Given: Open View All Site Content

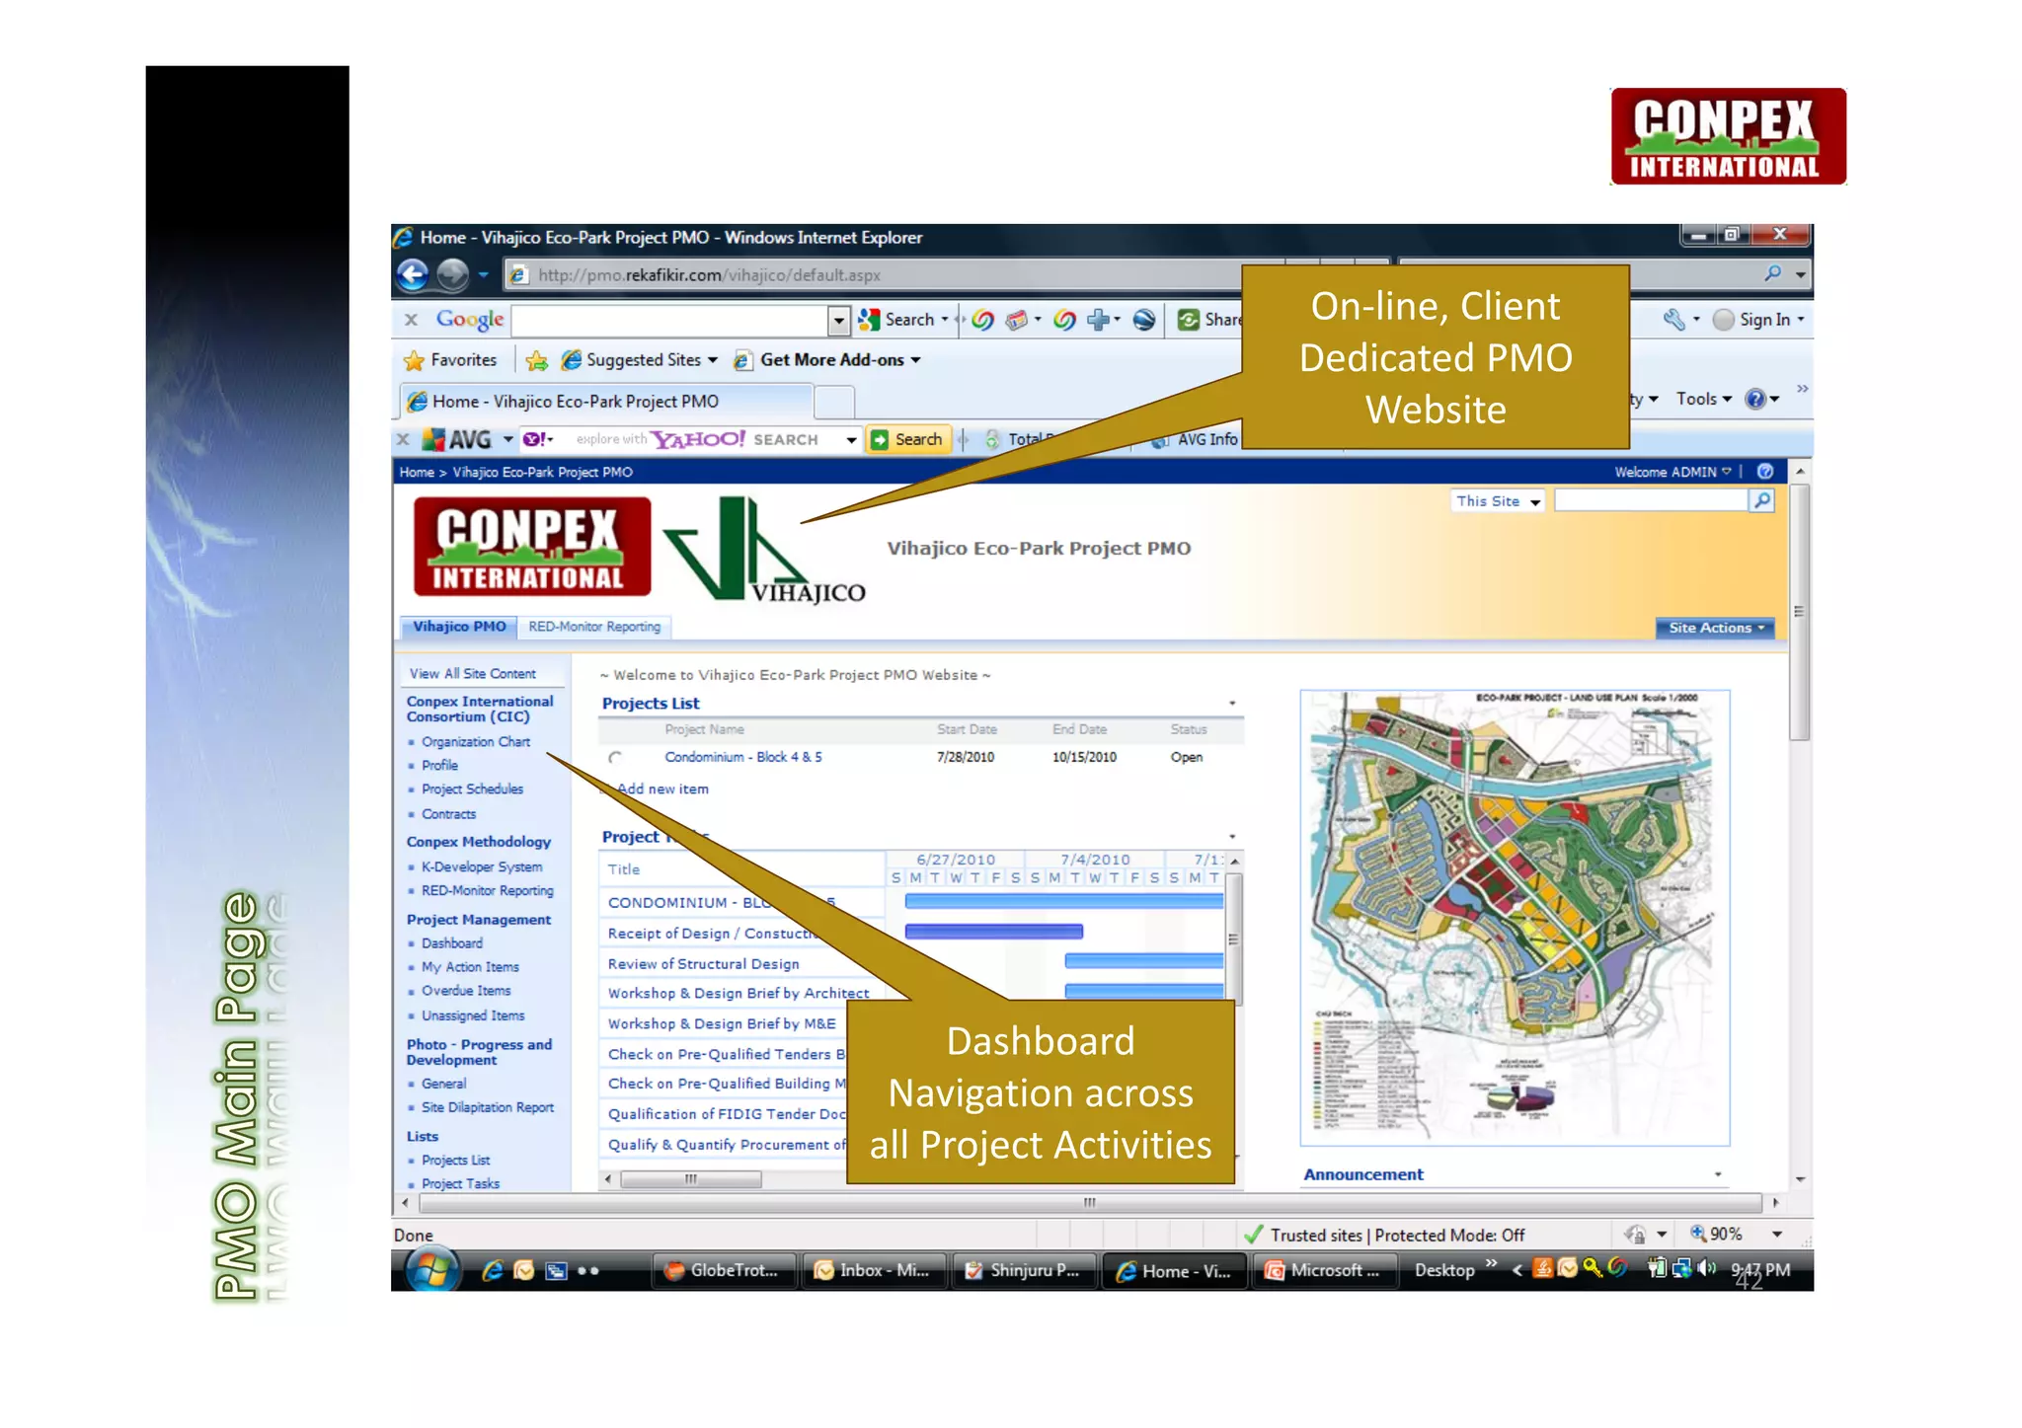Looking at the screenshot, I should pos(473,673).
